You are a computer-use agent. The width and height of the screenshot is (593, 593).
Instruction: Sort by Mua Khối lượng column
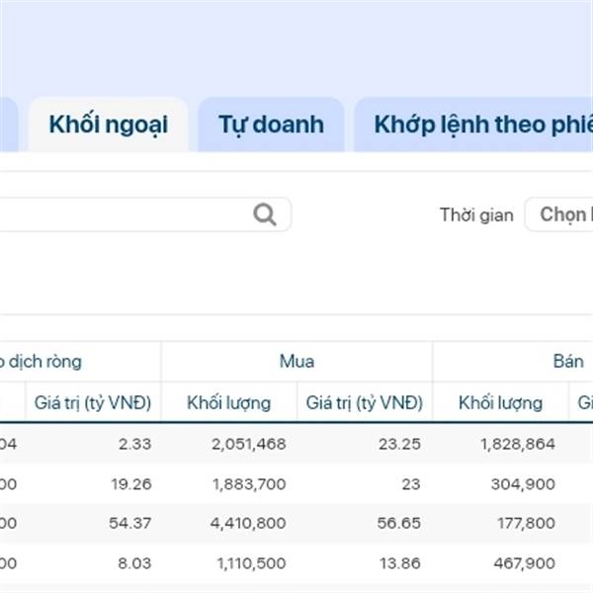(x=229, y=402)
